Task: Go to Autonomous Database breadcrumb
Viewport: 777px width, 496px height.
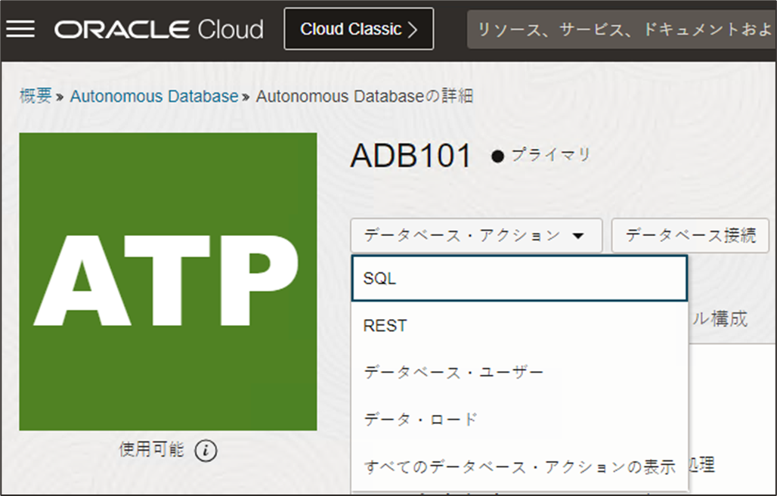Action: (x=154, y=95)
